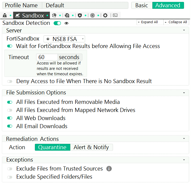The image size is (191, 184).
Task: Open the Malware Protection bug icon tab
Action: coord(5,15)
